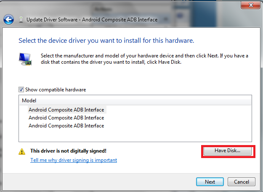
Task: Click empty space in the Model list
Action: [x=168, y=134]
